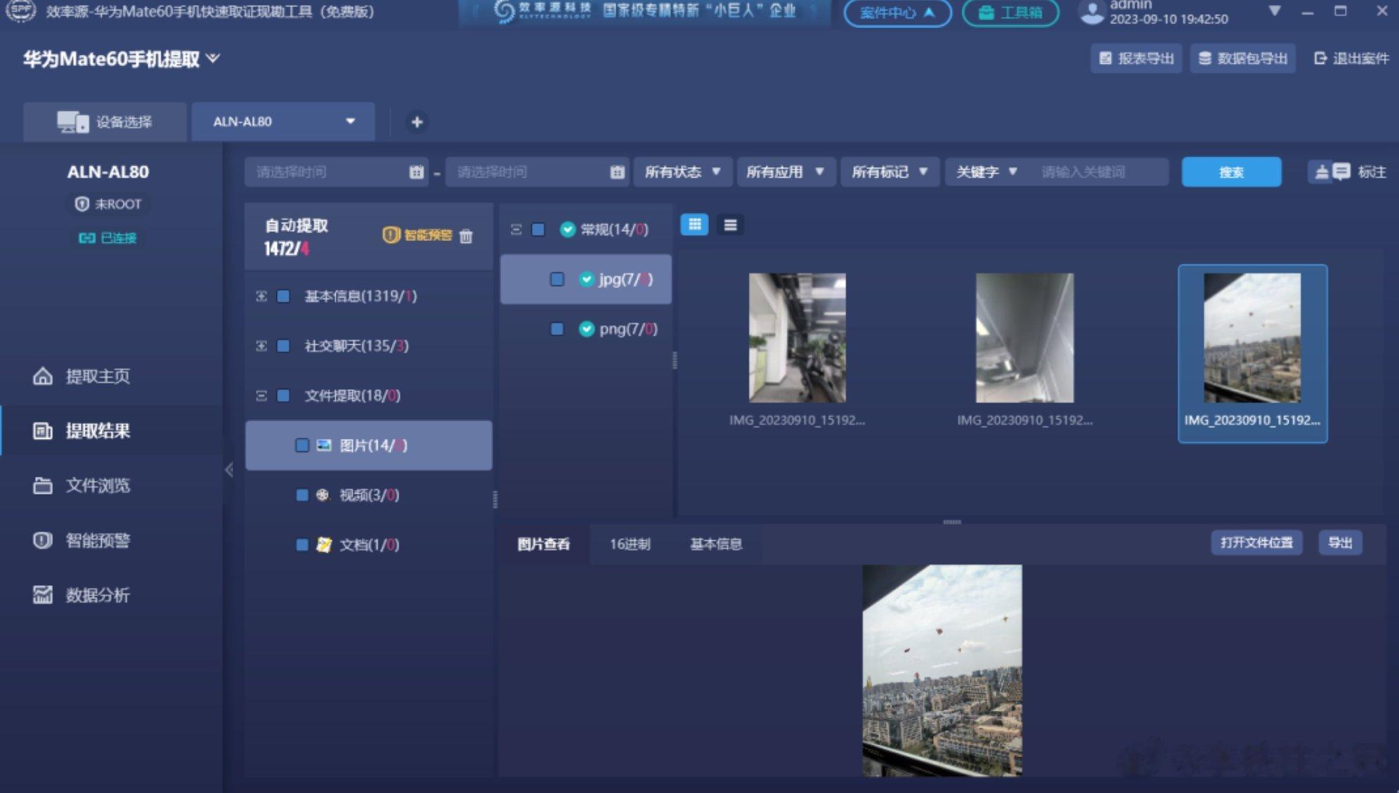Click the 图片 category picture icon
1399x793 pixels.
(x=323, y=445)
